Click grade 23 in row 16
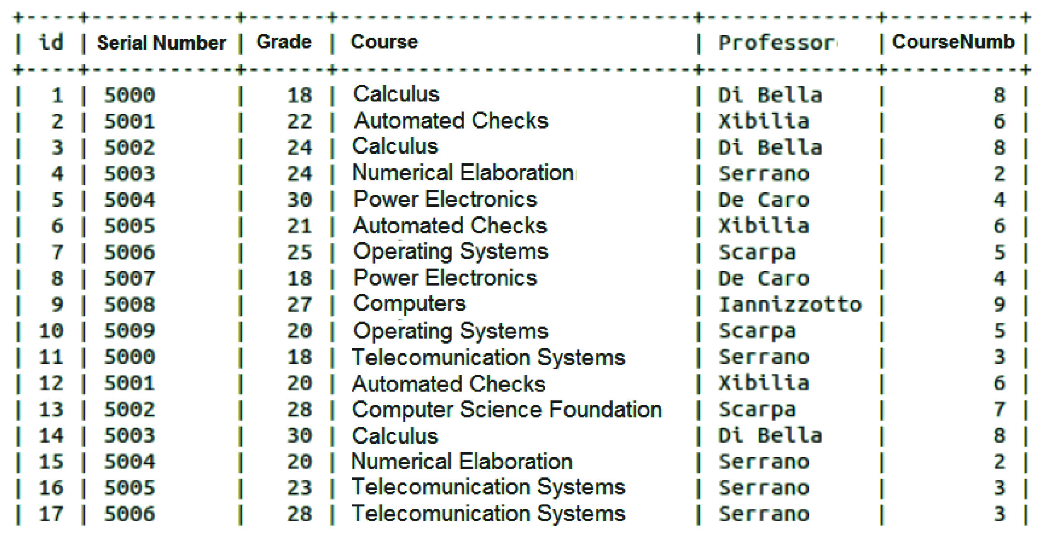The height and width of the screenshot is (534, 1040). [x=300, y=488]
